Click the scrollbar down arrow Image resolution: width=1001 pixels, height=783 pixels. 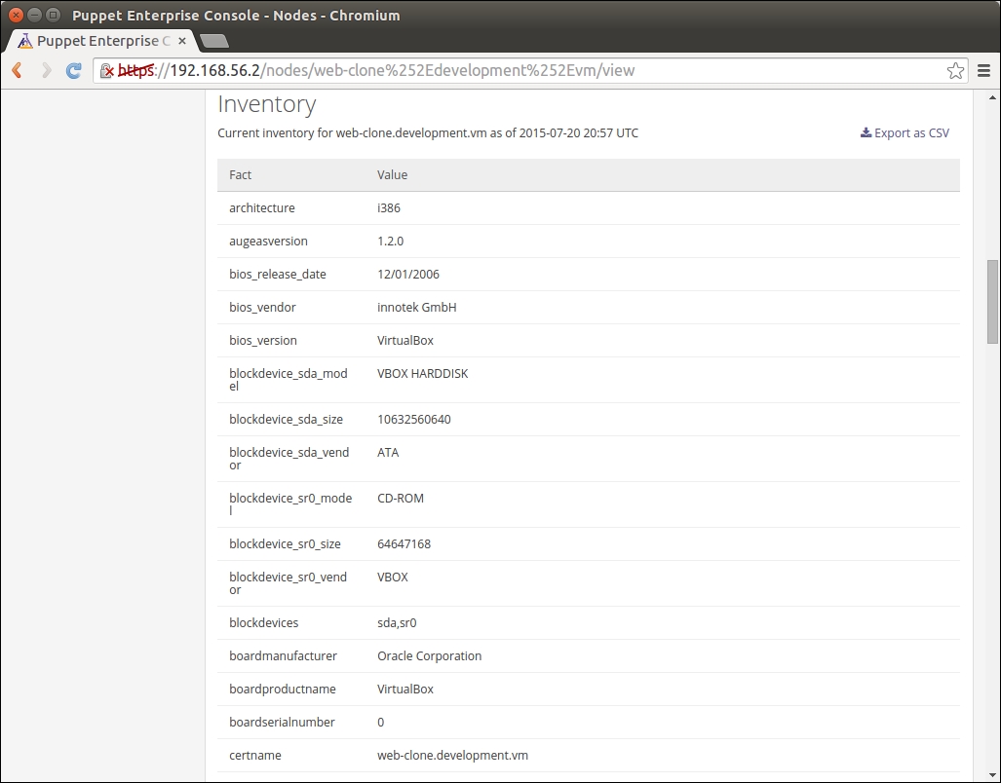[992, 774]
